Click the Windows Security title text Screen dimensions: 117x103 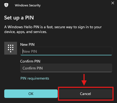click(x=28, y=5)
